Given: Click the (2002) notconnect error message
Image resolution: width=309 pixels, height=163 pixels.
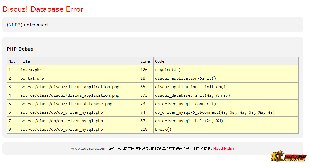Looking at the screenshot, I should pyautogui.click(x=28, y=25).
